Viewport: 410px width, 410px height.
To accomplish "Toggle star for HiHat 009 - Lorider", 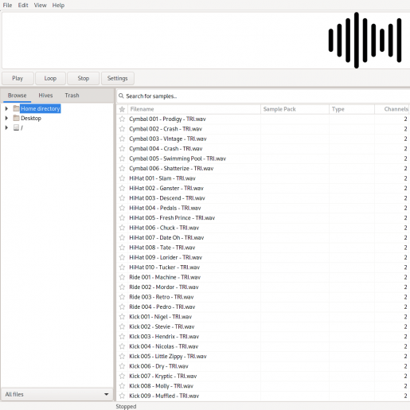I will [122, 257].
